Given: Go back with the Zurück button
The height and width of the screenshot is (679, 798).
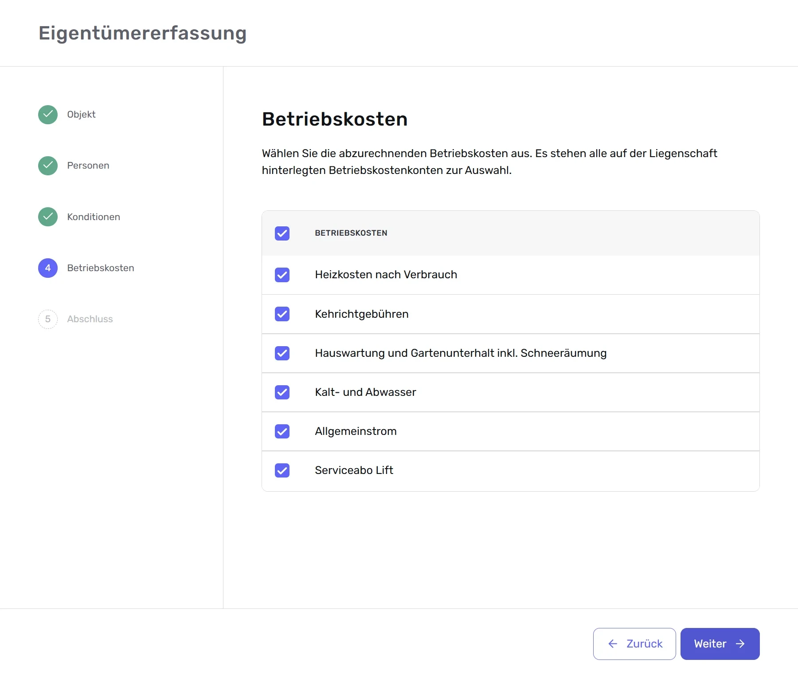Looking at the screenshot, I should [634, 643].
